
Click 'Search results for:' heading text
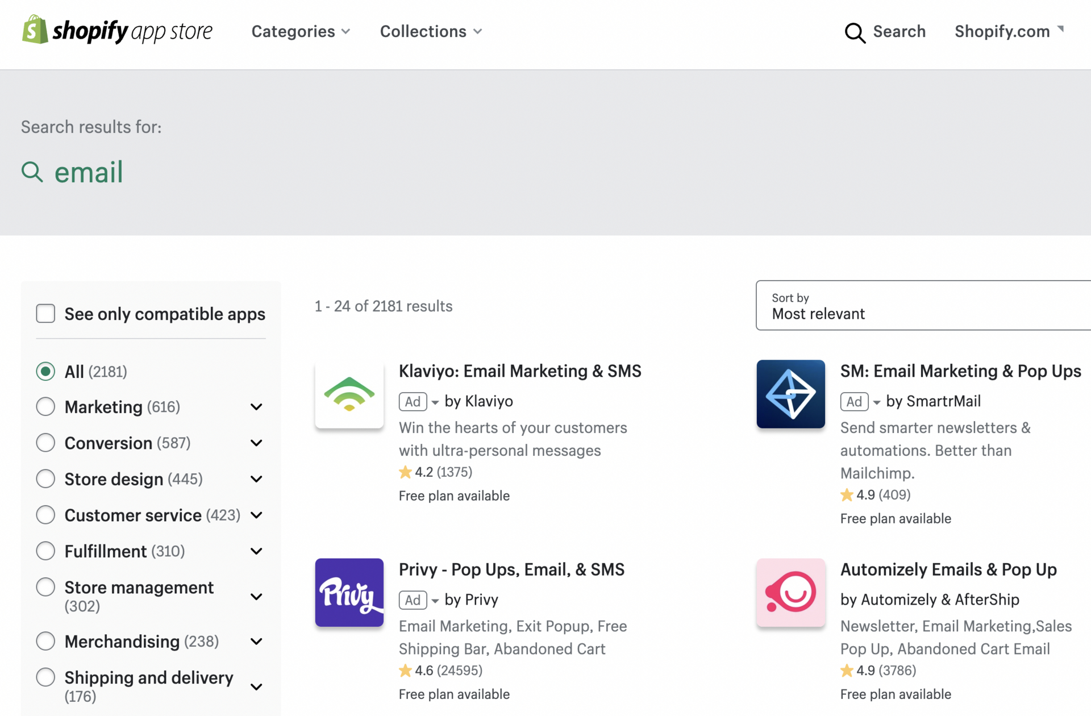coord(91,127)
